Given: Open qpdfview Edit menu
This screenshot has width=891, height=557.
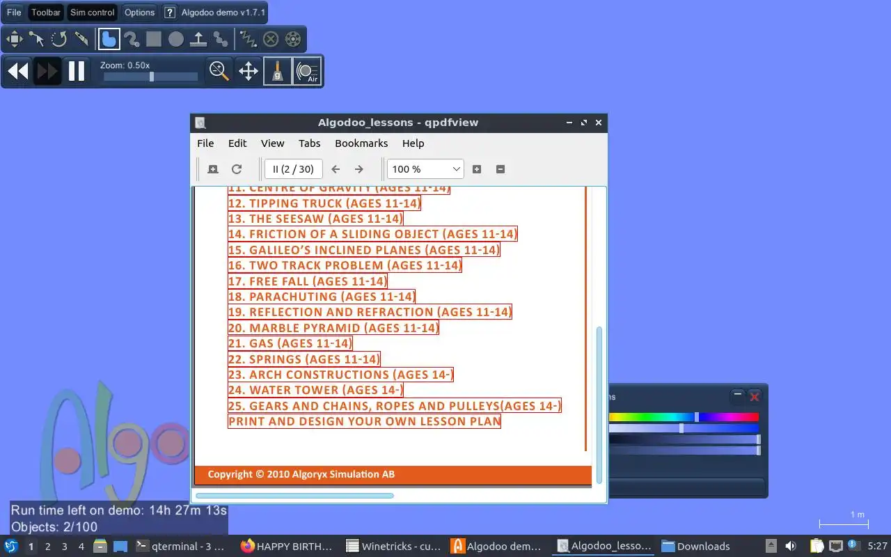Looking at the screenshot, I should pyautogui.click(x=237, y=143).
